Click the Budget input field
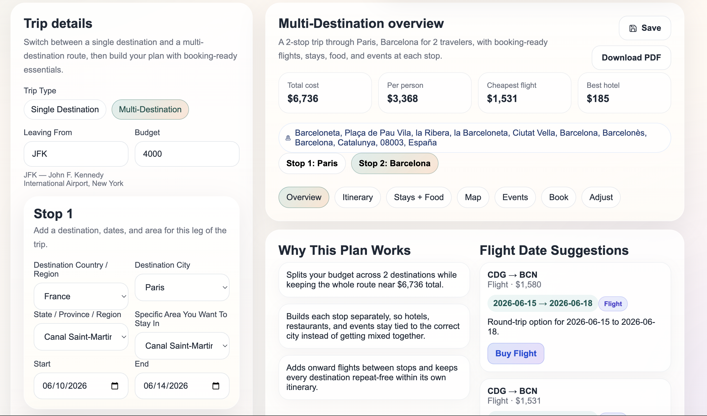 [187, 154]
